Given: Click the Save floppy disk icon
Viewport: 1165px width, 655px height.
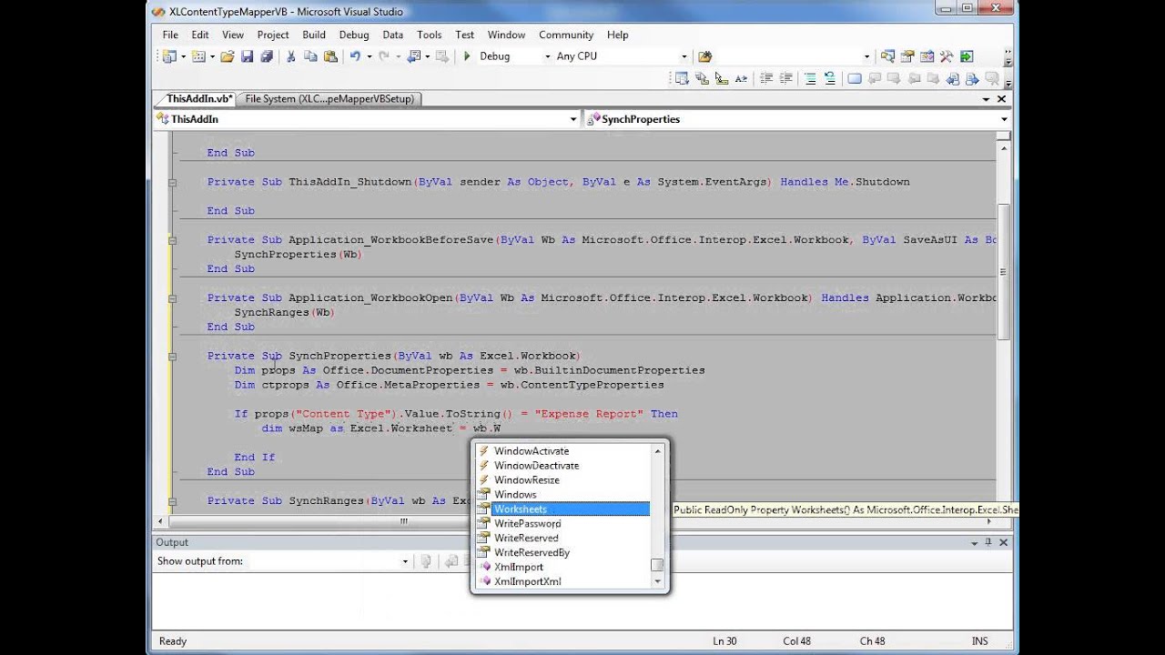Looking at the screenshot, I should [248, 56].
